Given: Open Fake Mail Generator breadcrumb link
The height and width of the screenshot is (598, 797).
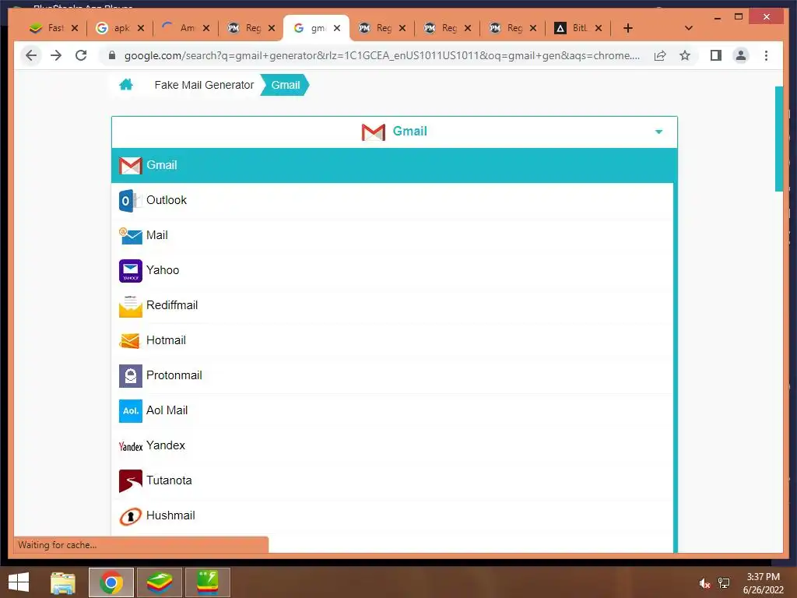Looking at the screenshot, I should tap(204, 85).
